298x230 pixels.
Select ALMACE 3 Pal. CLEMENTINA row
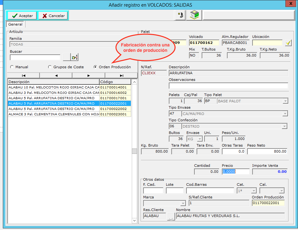[54, 114]
